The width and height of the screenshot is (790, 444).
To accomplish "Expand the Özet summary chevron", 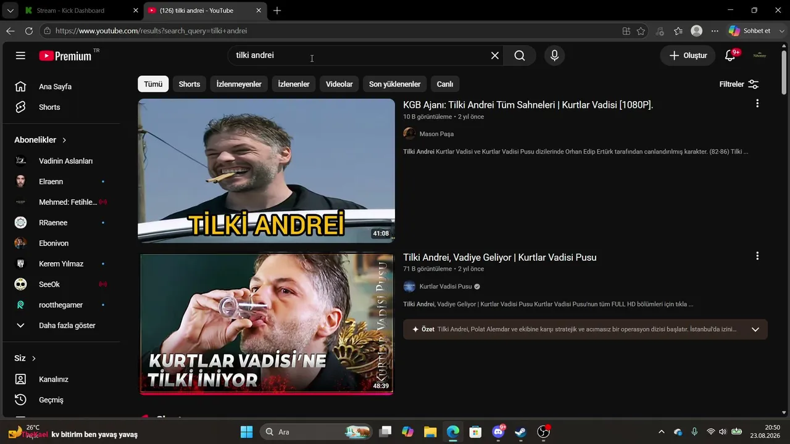I will pos(755,329).
